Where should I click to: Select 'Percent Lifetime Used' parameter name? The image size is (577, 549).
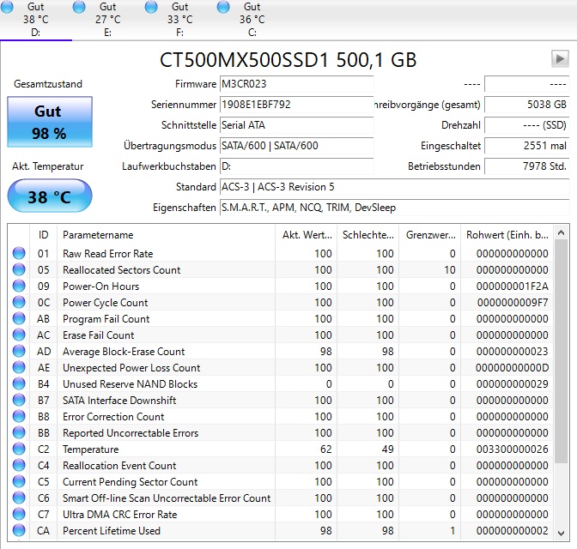[x=112, y=531]
